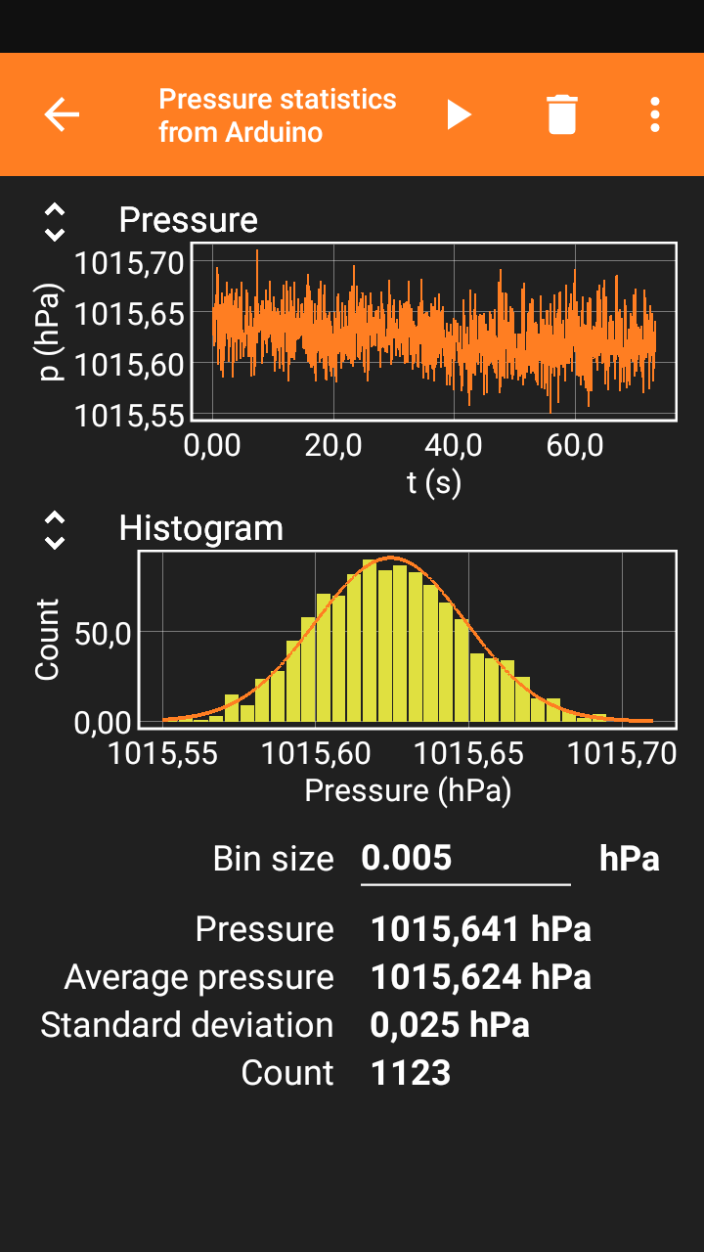Viewport: 704px width, 1252px height.
Task: Select the 'Histogram' graph heading
Action: click(x=200, y=528)
